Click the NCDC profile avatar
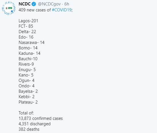This screenshot has width=157, height=133. 9,8
